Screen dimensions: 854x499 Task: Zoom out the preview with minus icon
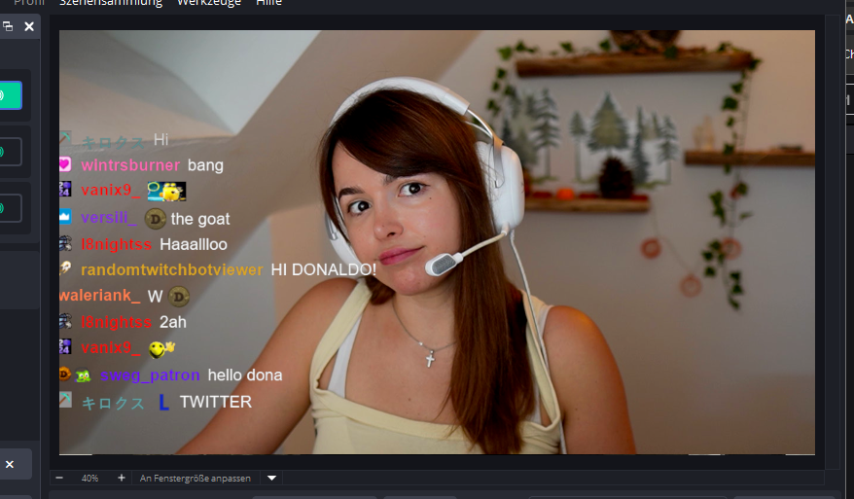59,478
